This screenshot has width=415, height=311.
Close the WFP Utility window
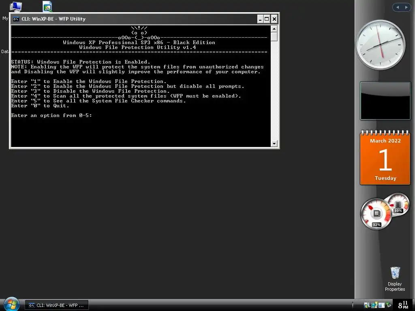(x=274, y=19)
